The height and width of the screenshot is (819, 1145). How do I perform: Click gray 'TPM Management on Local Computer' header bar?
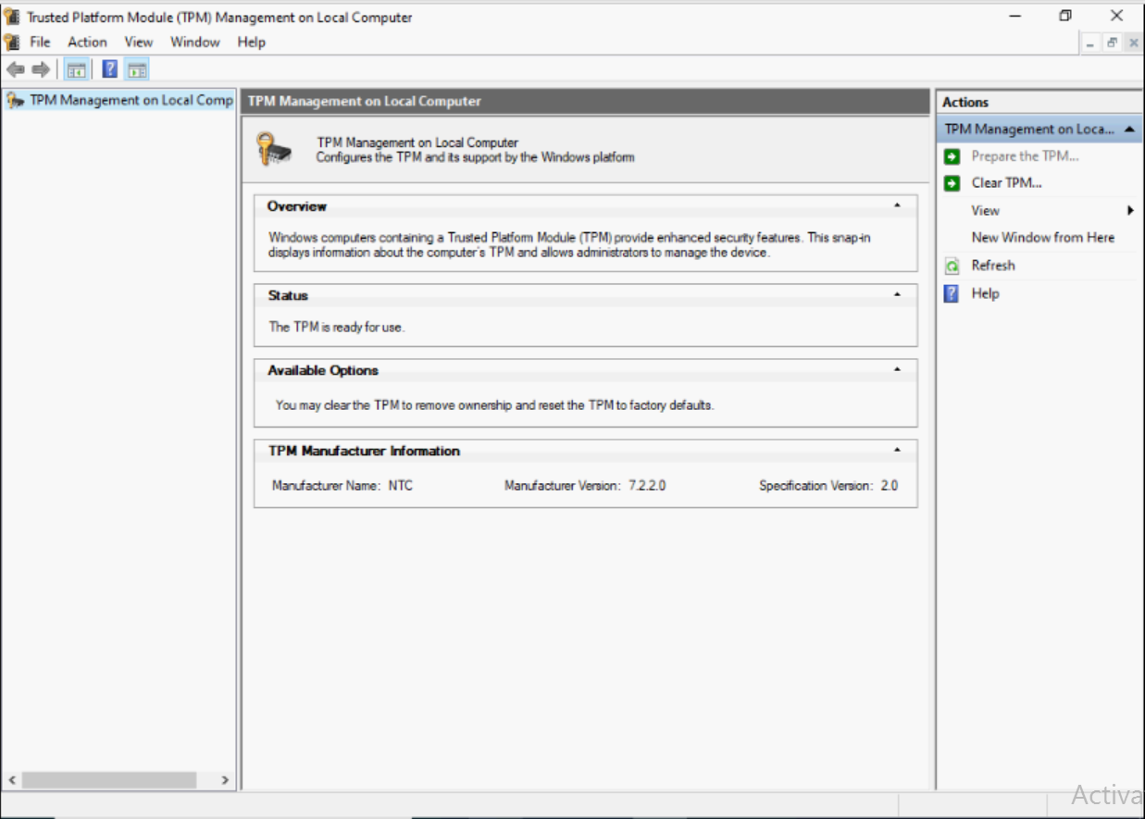(x=586, y=102)
